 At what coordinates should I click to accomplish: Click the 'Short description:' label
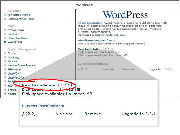91,23
